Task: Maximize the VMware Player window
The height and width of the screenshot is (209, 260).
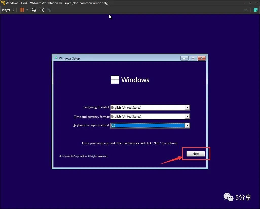Action: tap(251, 3)
